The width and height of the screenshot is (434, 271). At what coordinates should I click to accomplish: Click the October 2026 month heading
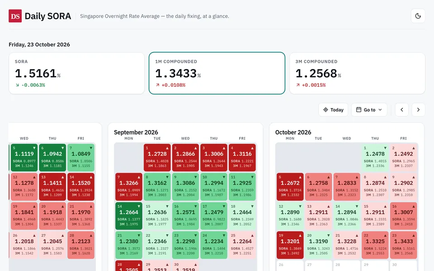click(293, 132)
